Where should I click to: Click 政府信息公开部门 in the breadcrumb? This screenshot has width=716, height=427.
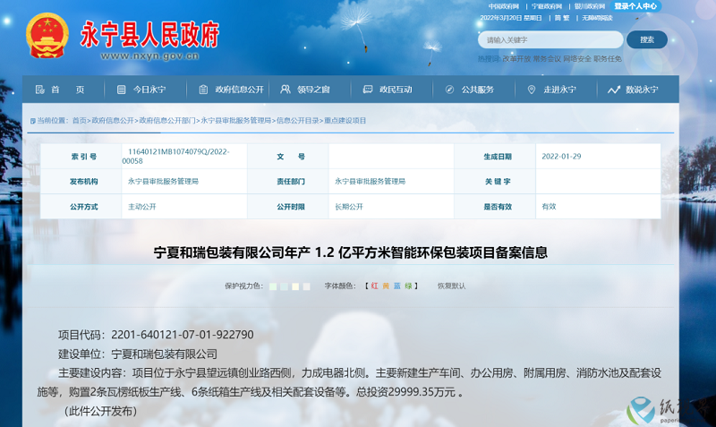point(167,121)
